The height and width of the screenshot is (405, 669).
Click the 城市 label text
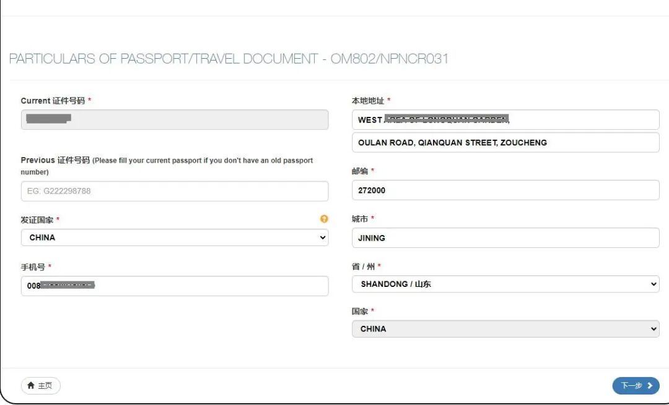[x=360, y=218]
